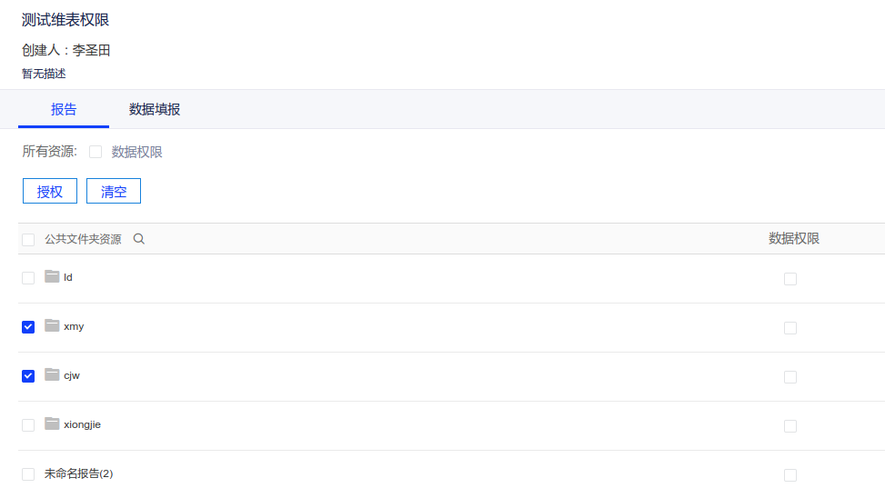The height and width of the screenshot is (498, 885).
Task: Enable 数据权限 for the xmy row
Action: pyautogui.click(x=790, y=328)
